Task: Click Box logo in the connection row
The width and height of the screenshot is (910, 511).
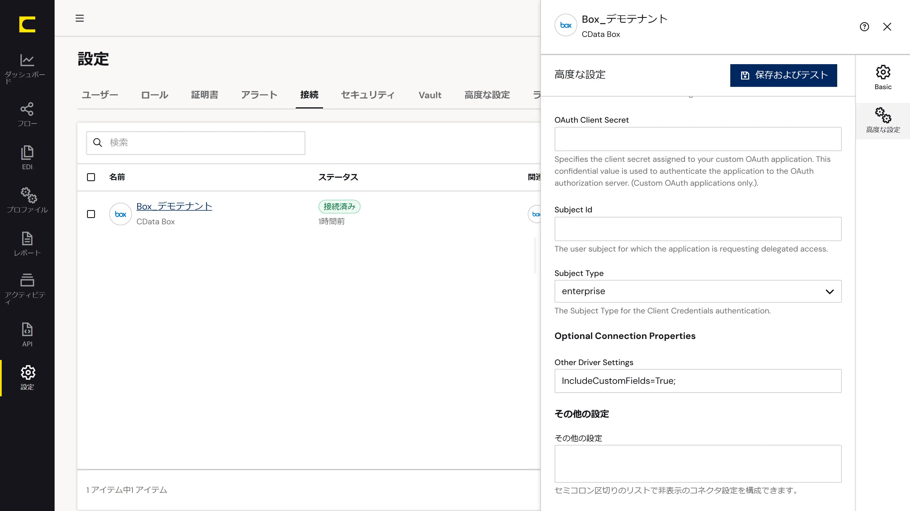Action: click(x=121, y=214)
